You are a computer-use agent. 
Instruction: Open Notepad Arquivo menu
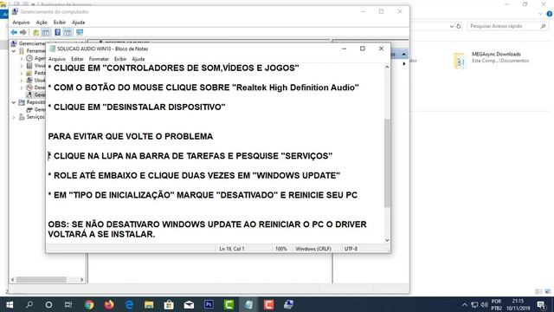(x=57, y=59)
